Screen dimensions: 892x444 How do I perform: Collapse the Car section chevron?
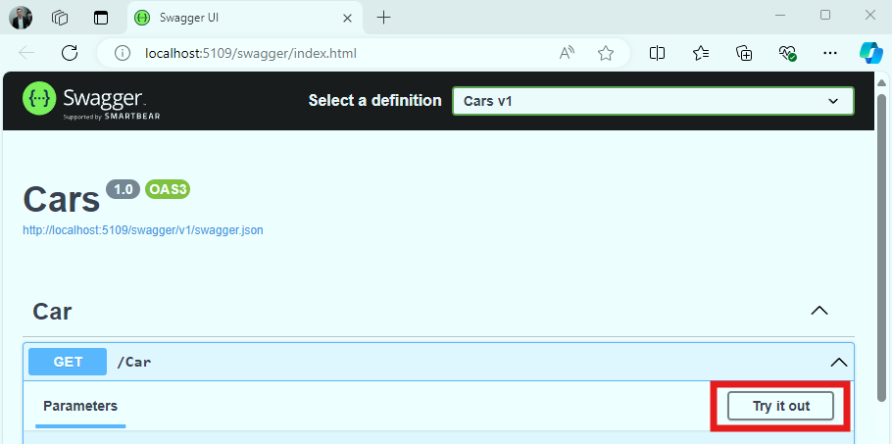pyautogui.click(x=819, y=311)
